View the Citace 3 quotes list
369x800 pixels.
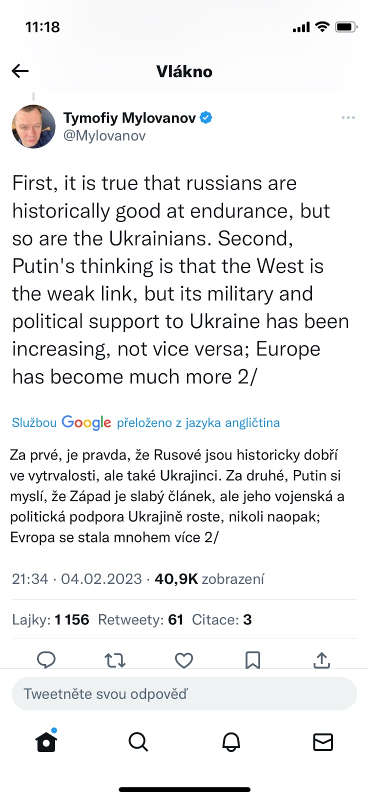[x=221, y=620]
